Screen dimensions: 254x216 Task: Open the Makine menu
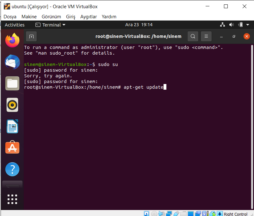point(29,17)
